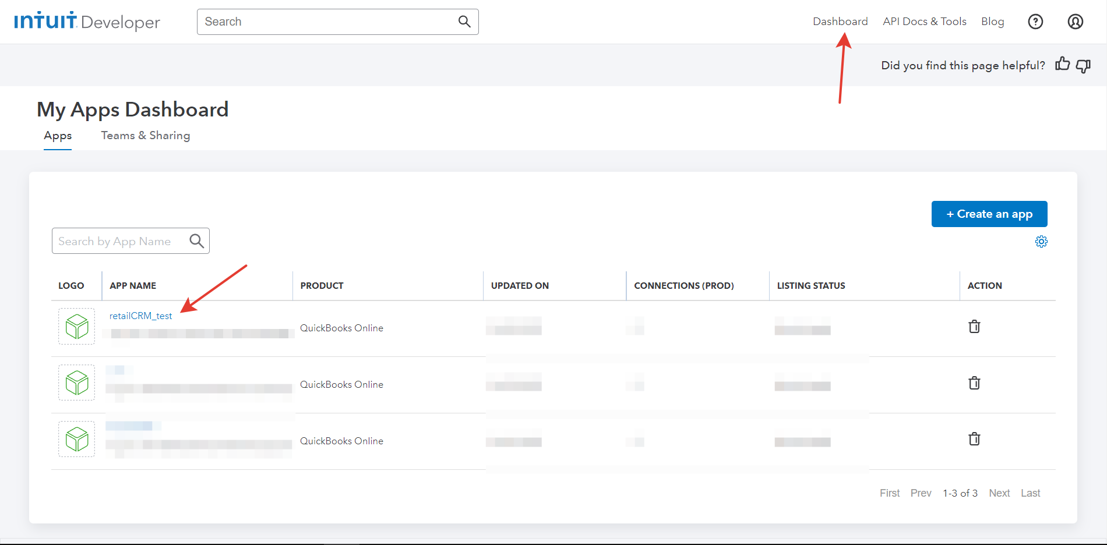This screenshot has width=1107, height=545.
Task: Click QuickBooks Online in retailCRM_test row
Action: tap(341, 328)
